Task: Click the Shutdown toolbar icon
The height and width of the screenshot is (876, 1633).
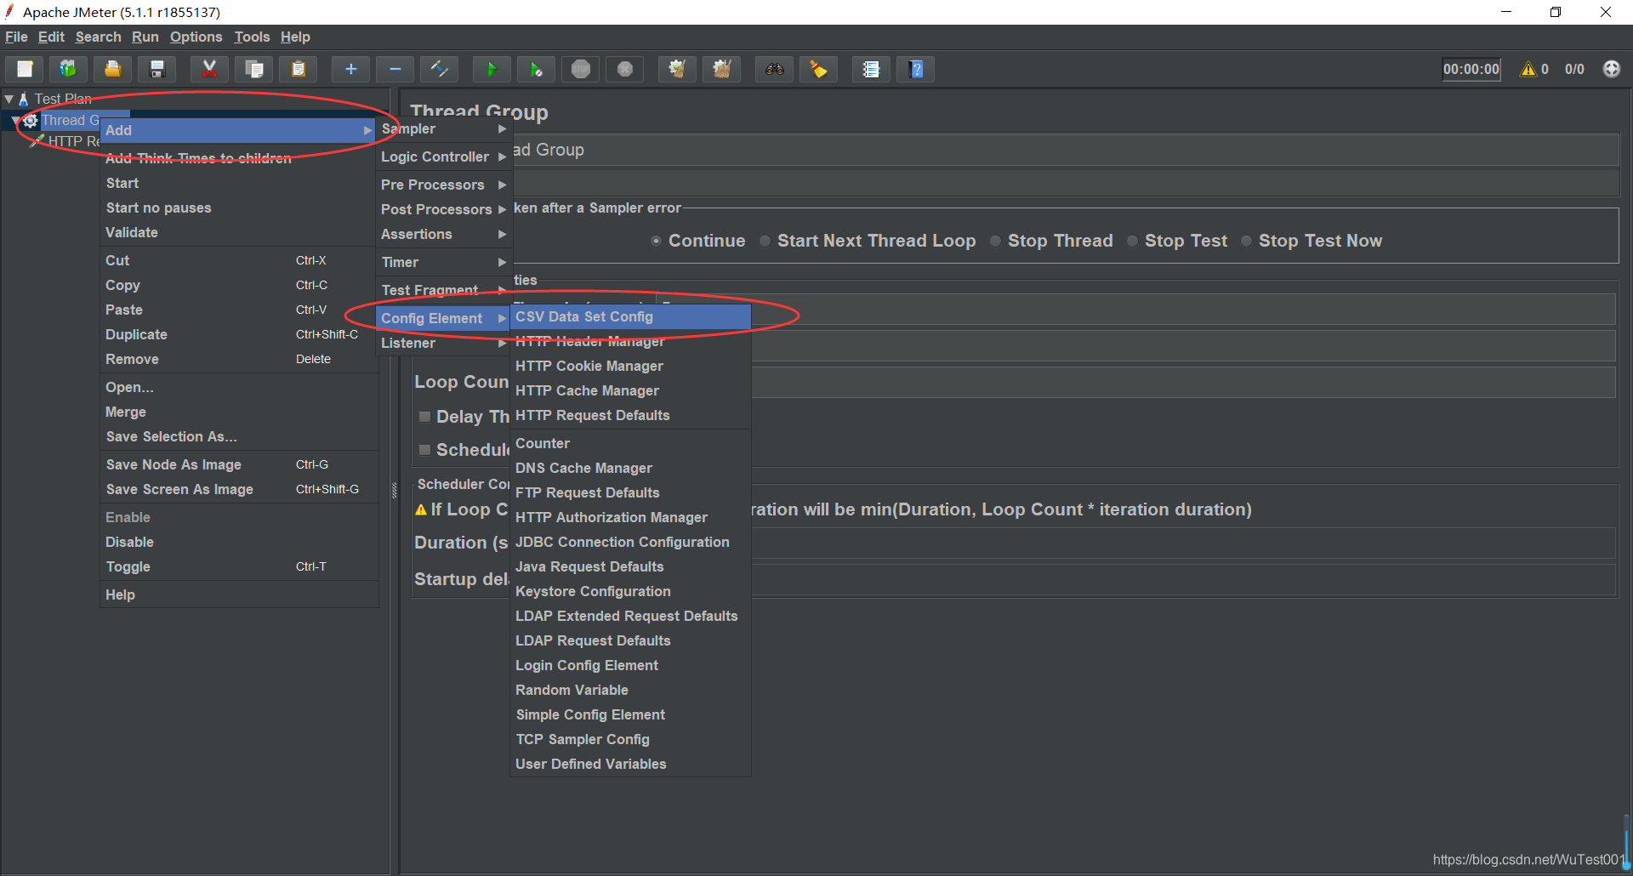Action: coord(625,69)
